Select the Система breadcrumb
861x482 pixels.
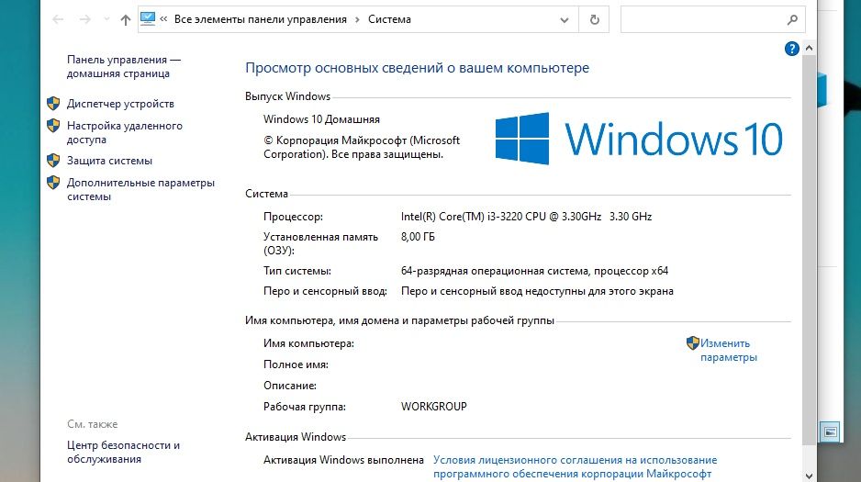389,19
